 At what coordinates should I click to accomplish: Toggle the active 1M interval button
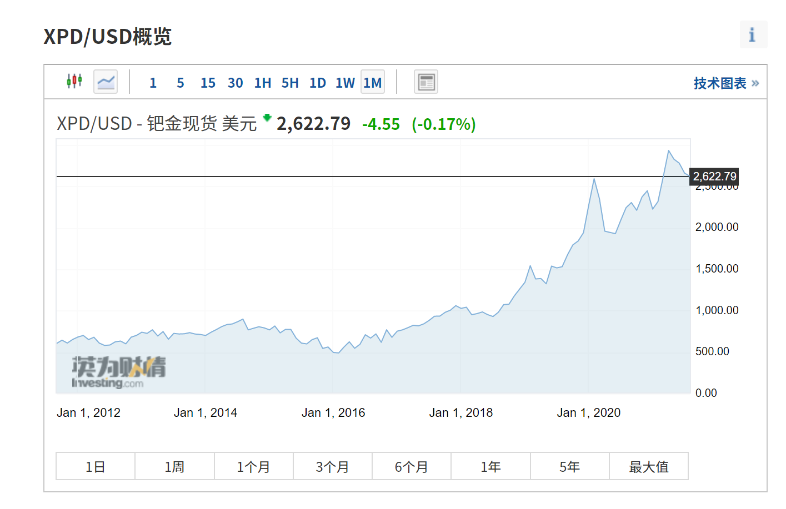click(372, 81)
